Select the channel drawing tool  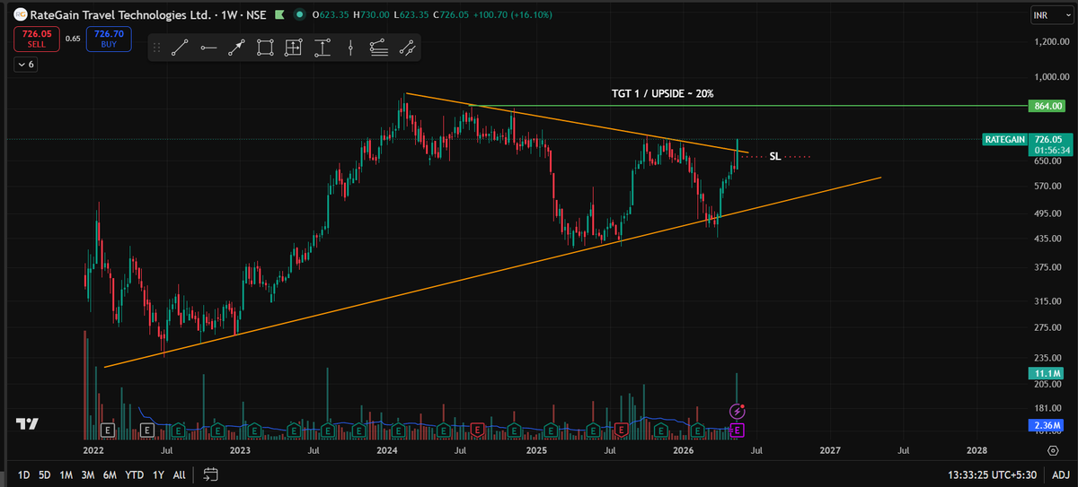coord(408,48)
